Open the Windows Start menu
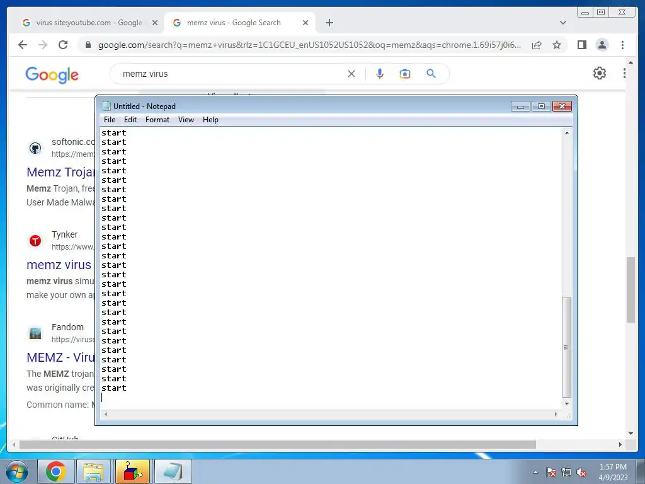This screenshot has height=484, width=645. pos(16,471)
